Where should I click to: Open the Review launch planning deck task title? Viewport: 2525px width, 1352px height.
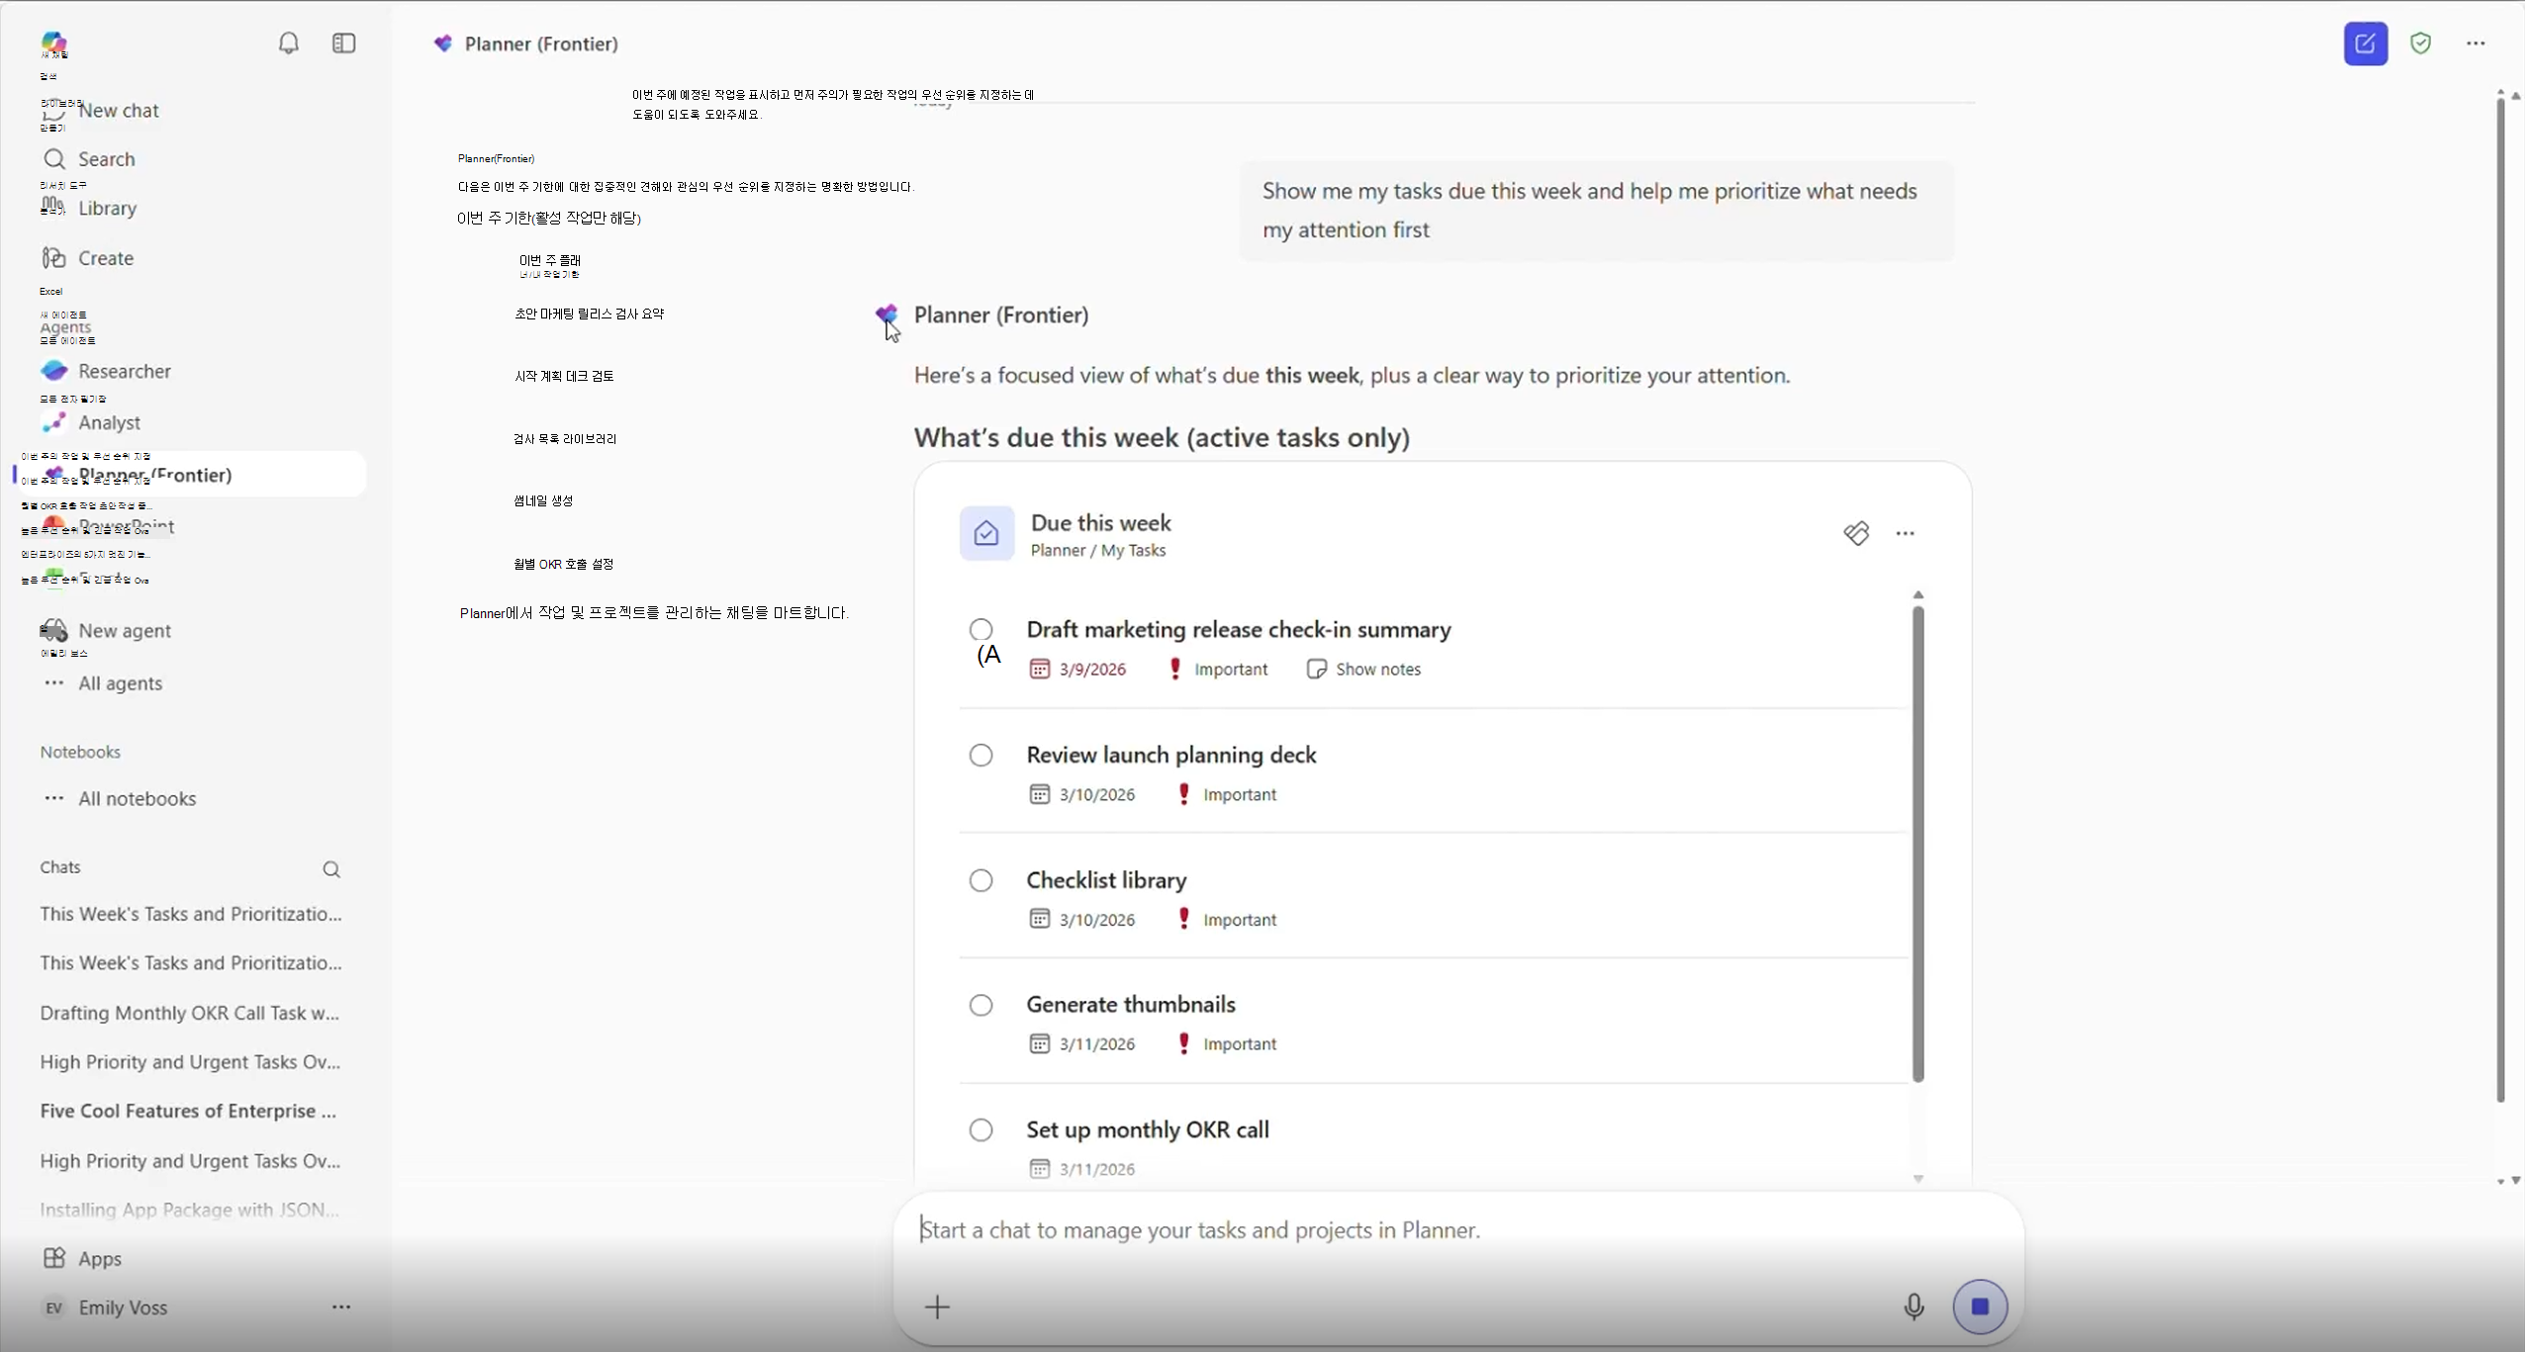(1171, 756)
